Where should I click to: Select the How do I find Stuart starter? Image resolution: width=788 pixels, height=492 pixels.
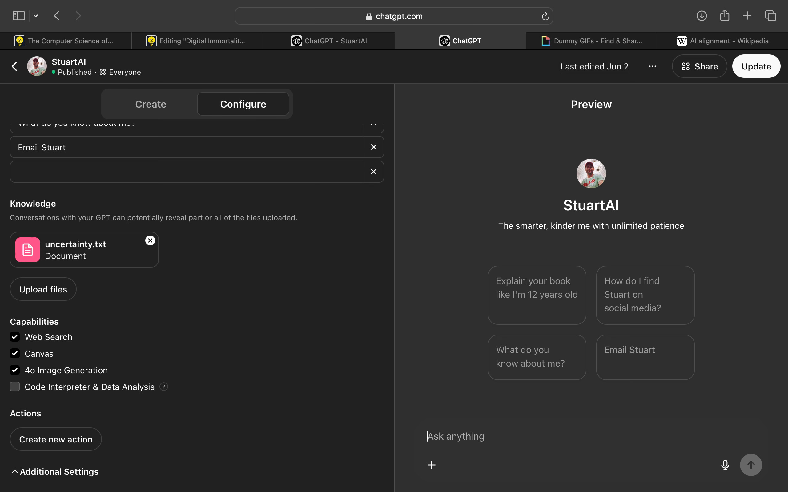[x=645, y=295]
